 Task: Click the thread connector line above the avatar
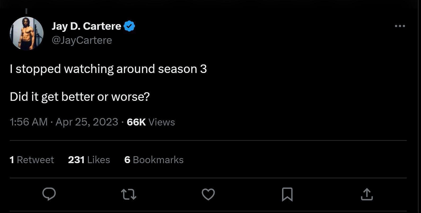pos(27,11)
